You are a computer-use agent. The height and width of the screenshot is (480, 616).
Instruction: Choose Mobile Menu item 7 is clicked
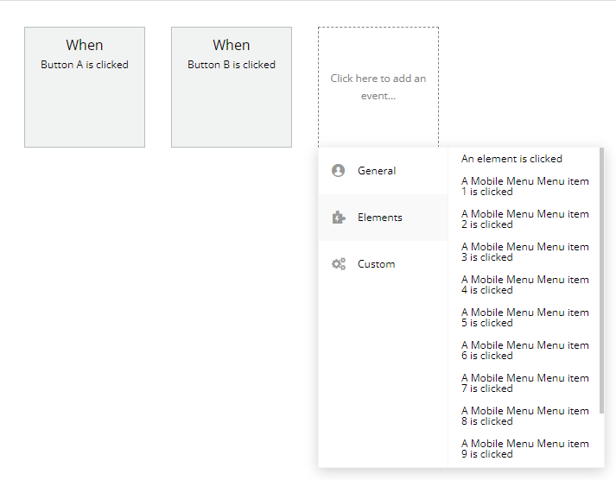[x=524, y=383]
